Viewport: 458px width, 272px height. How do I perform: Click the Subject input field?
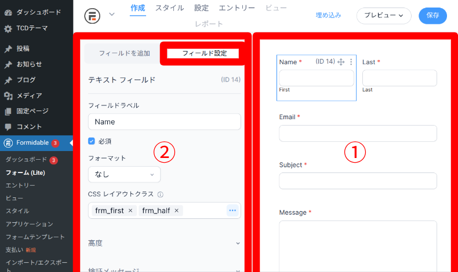[358, 181]
